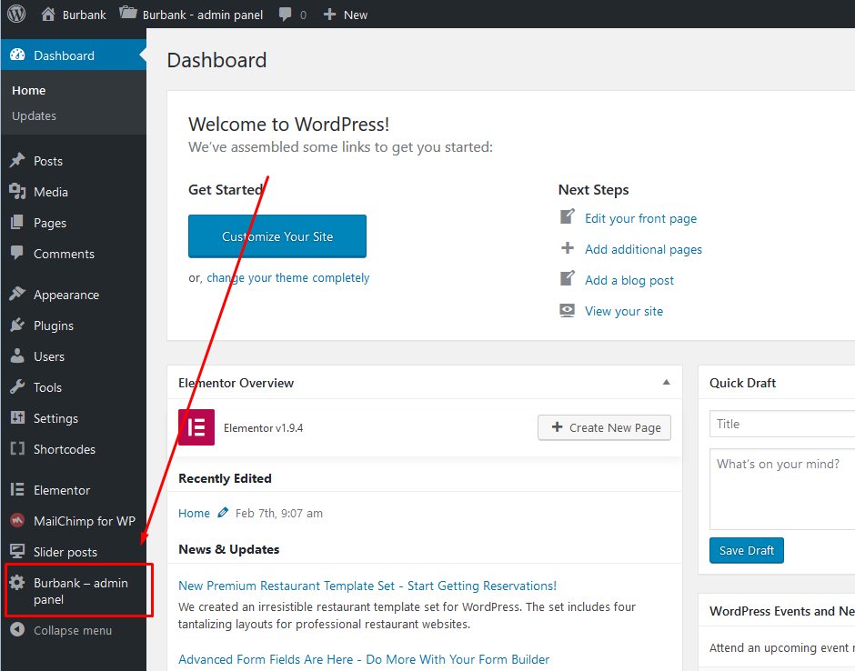
Task: Go to Updates submenu under Dashboard
Action: point(34,115)
